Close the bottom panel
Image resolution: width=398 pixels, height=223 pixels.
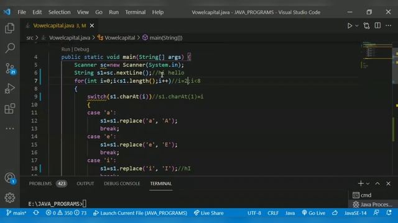(x=388, y=183)
